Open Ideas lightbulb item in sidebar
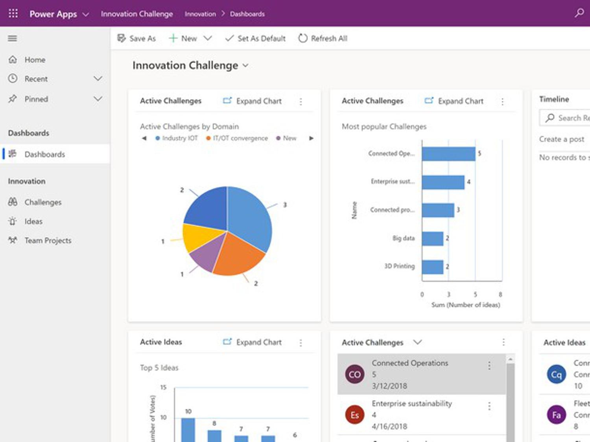Image resolution: width=590 pixels, height=442 pixels. click(x=33, y=221)
